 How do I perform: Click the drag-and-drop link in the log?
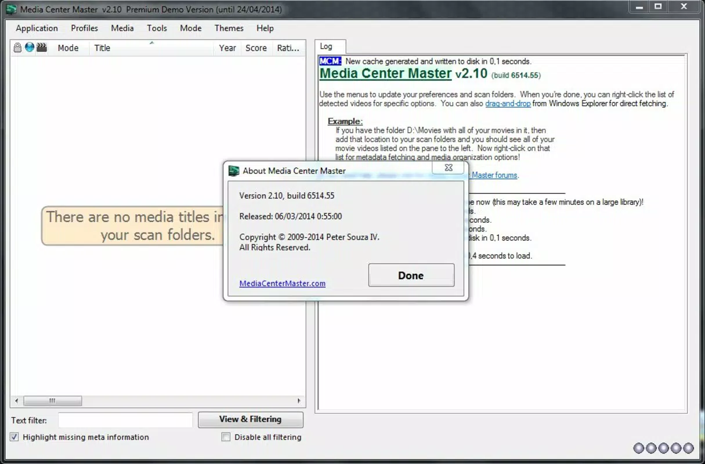click(x=508, y=103)
